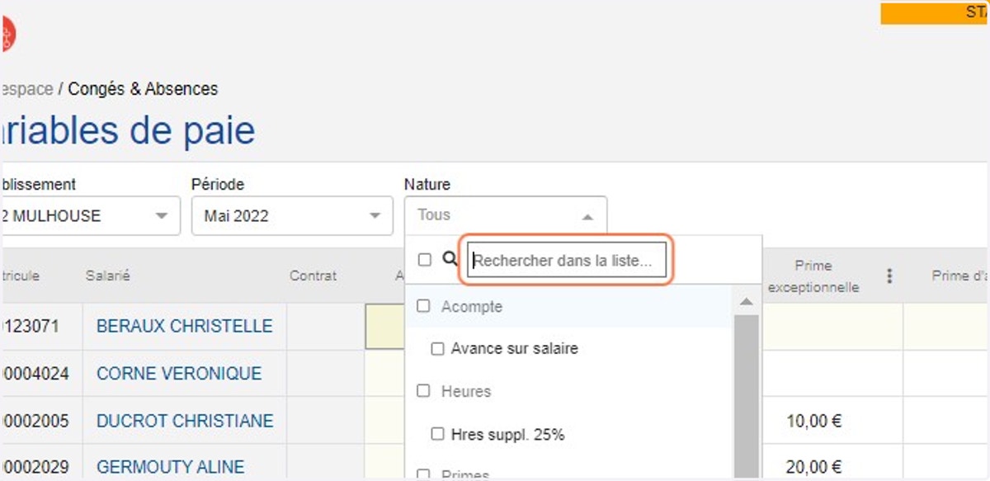Click the Acompte group label
Viewport: 990px width, 481px height.
pyautogui.click(x=472, y=306)
